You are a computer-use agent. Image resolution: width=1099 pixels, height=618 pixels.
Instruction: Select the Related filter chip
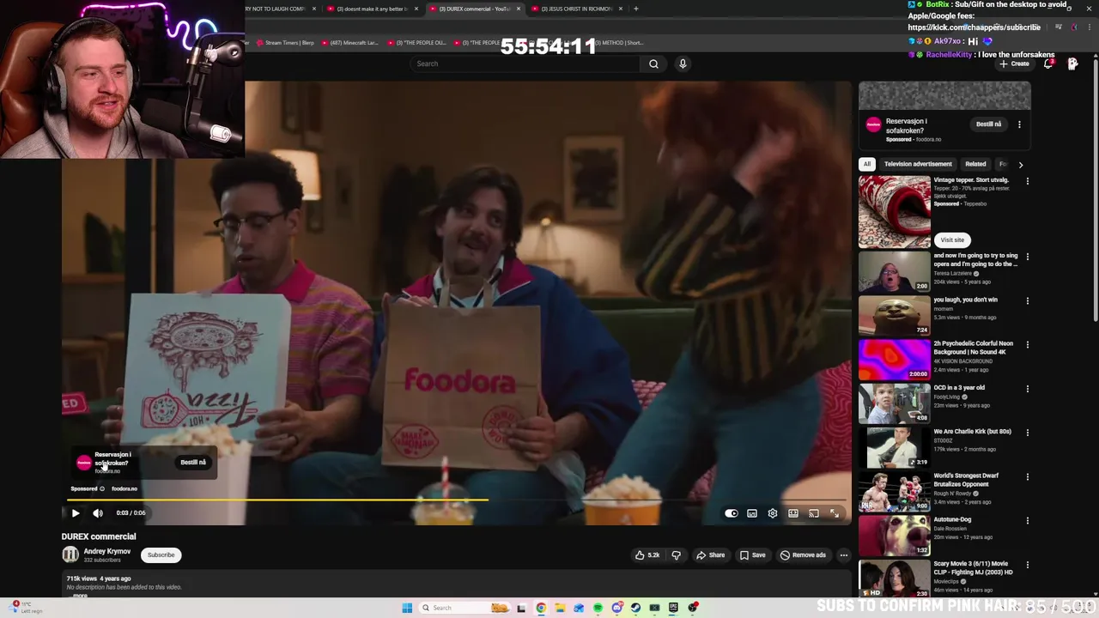[x=975, y=164]
